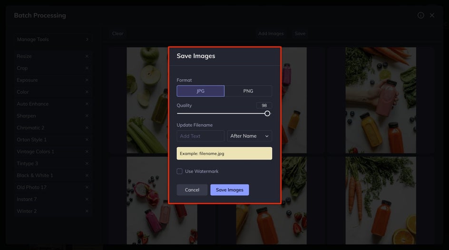Remove the Exposure tool using its X
Screen dimensions: 449x250
click(x=87, y=80)
